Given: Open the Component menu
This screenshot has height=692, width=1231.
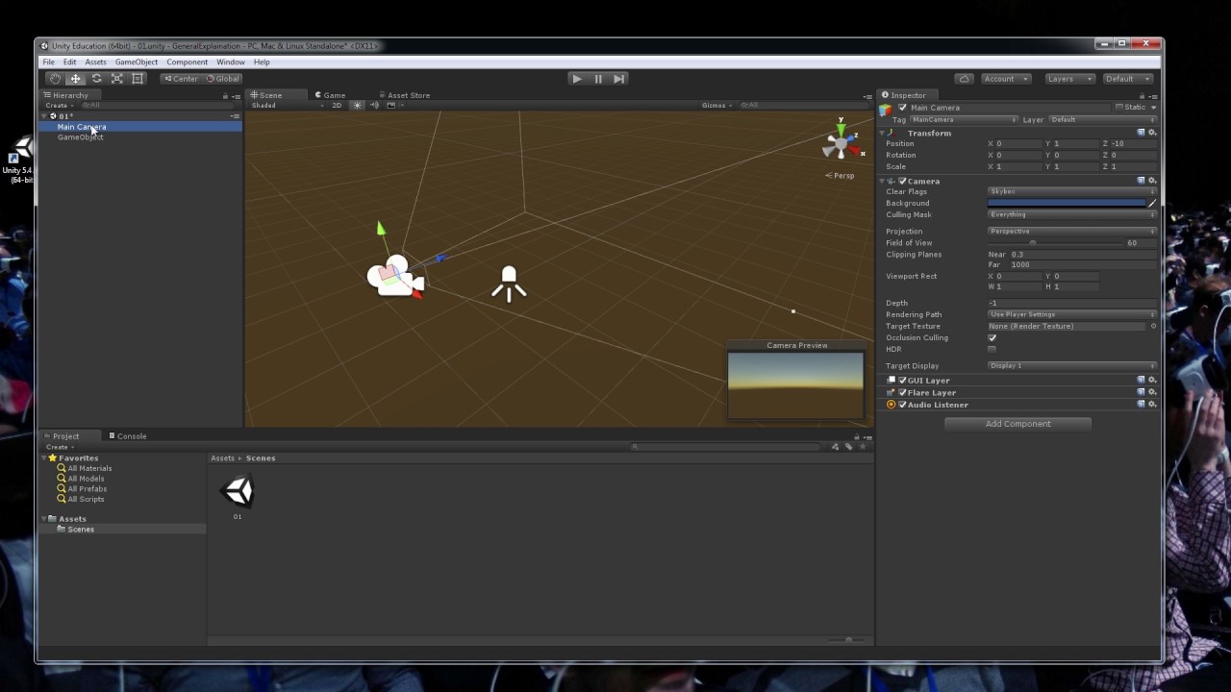Looking at the screenshot, I should point(187,62).
